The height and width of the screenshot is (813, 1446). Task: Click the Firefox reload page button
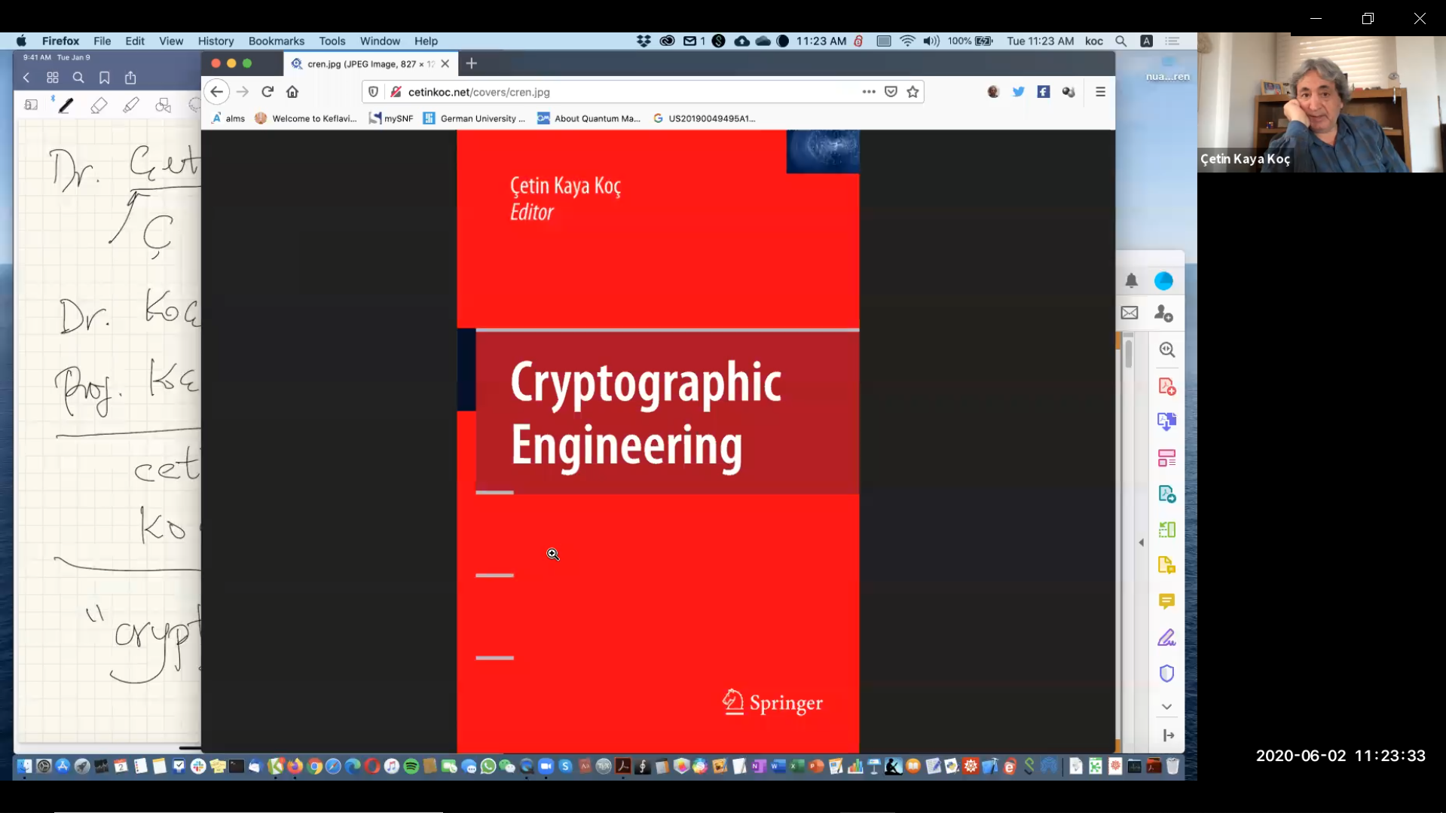(x=267, y=92)
